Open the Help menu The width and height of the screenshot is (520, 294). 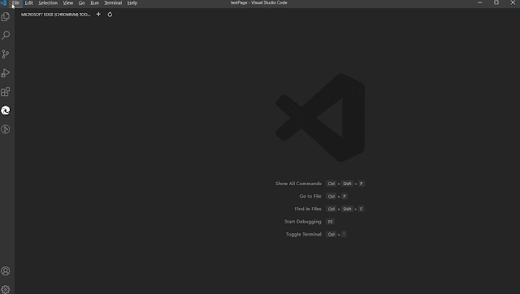[132, 2]
